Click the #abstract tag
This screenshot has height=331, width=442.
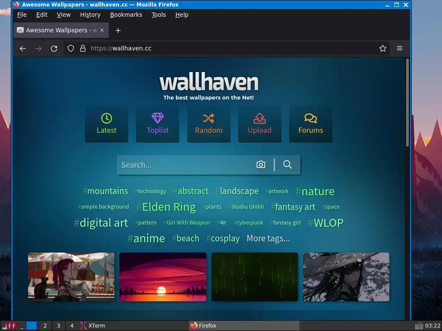(190, 191)
